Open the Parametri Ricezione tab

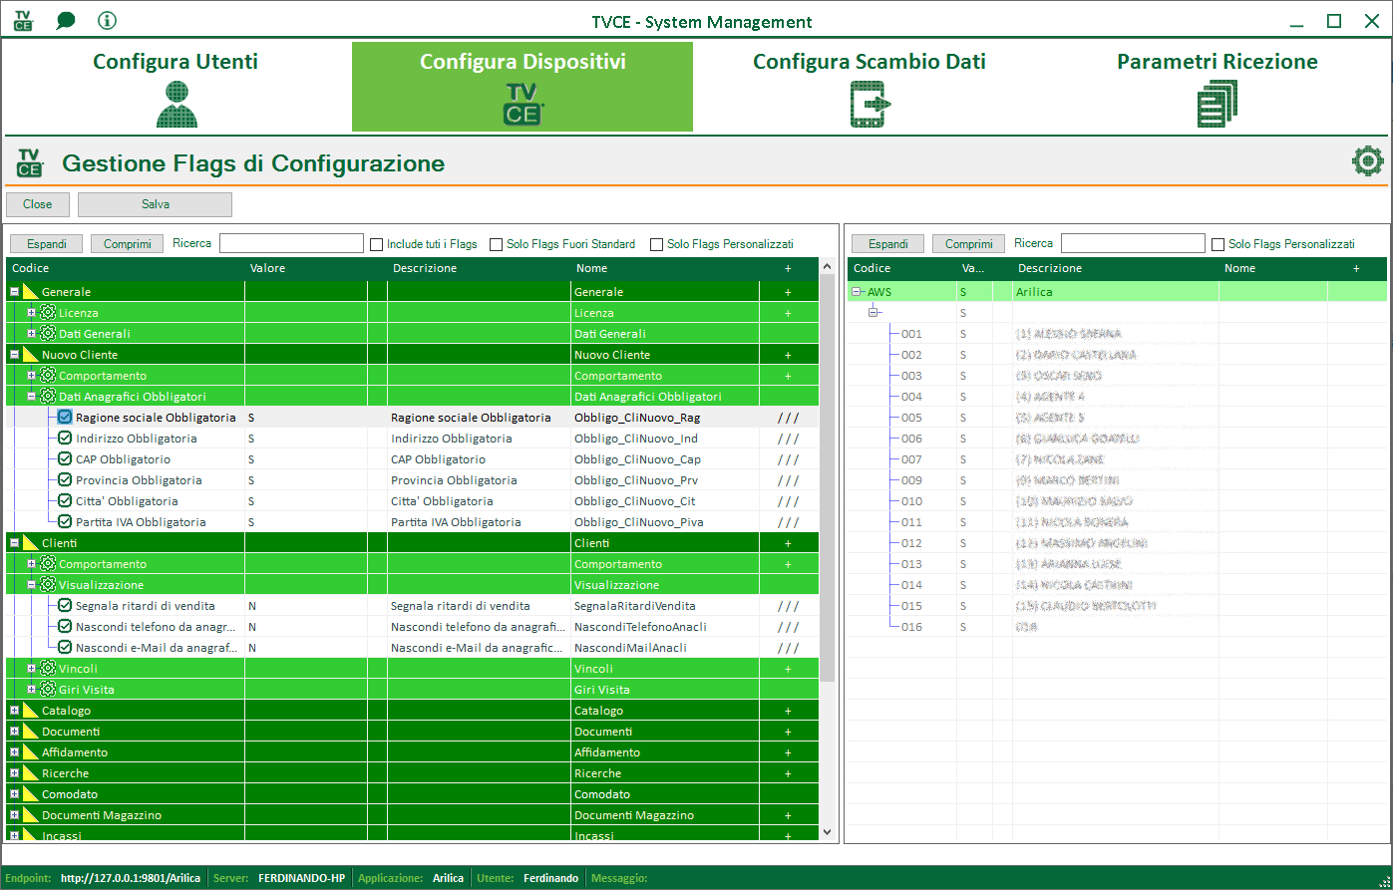pyautogui.click(x=1217, y=62)
